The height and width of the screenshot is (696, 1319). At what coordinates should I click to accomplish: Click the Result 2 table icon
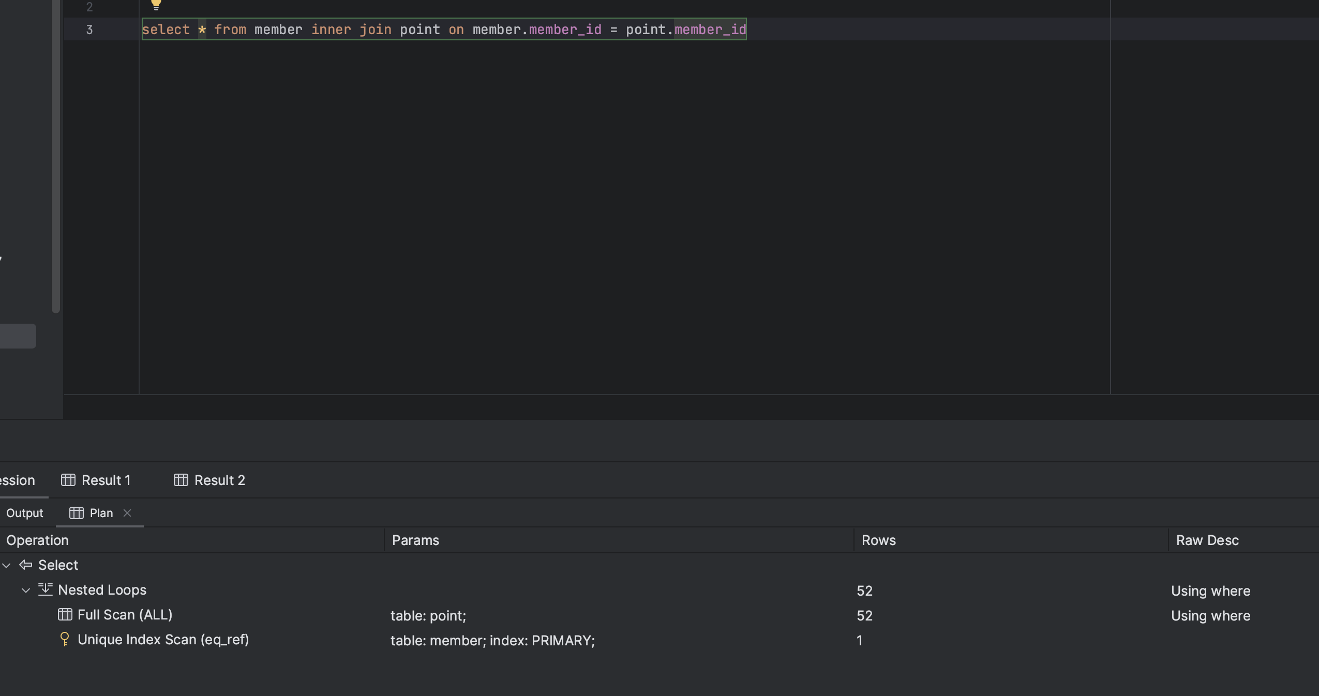click(x=181, y=480)
